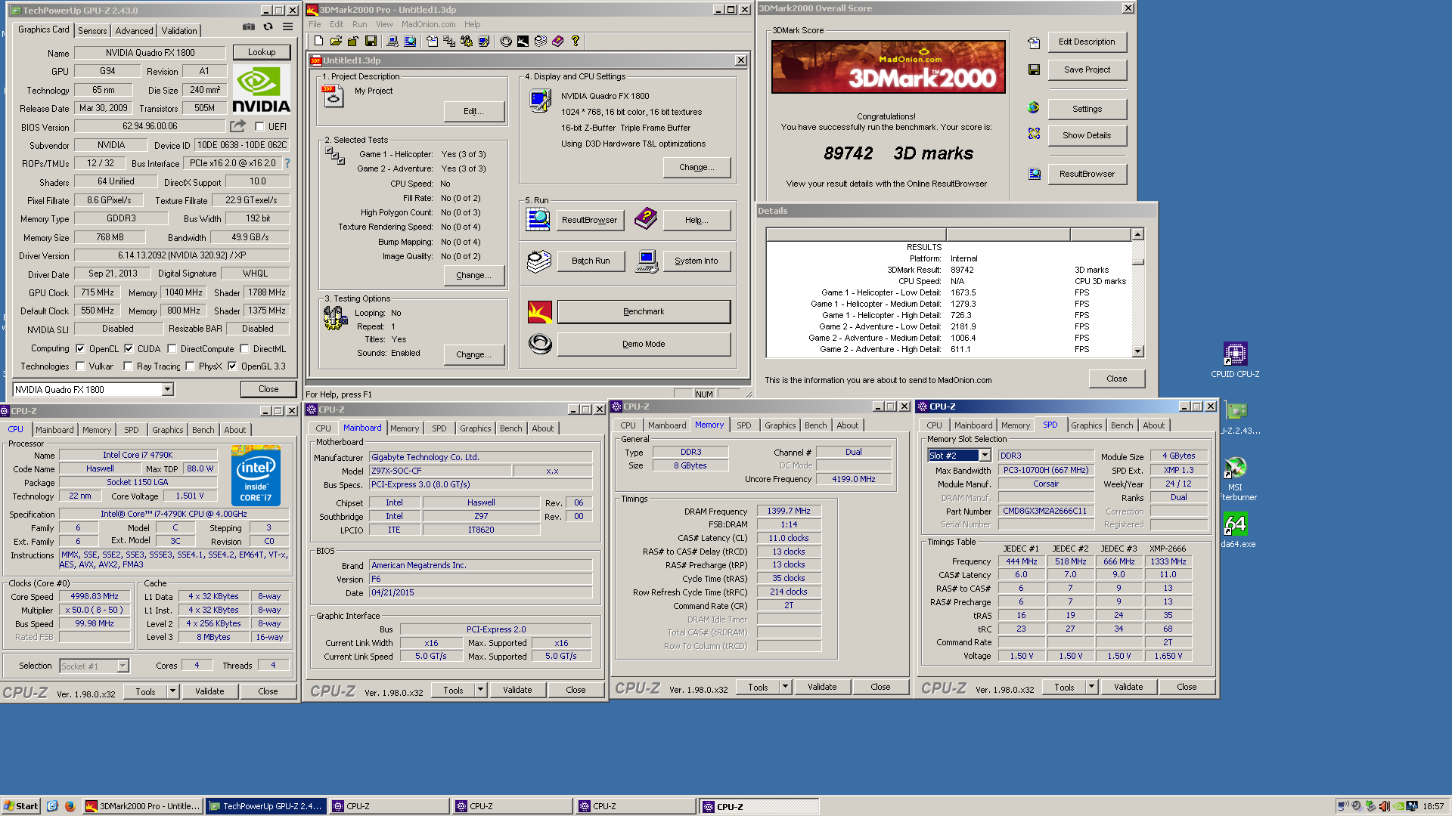Toggle PhysX checkbox
The width and height of the screenshot is (1452, 816).
[190, 366]
